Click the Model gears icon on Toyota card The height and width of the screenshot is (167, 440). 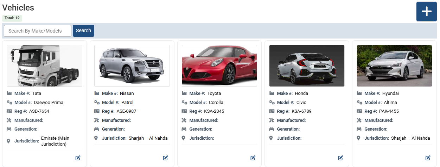(184, 103)
